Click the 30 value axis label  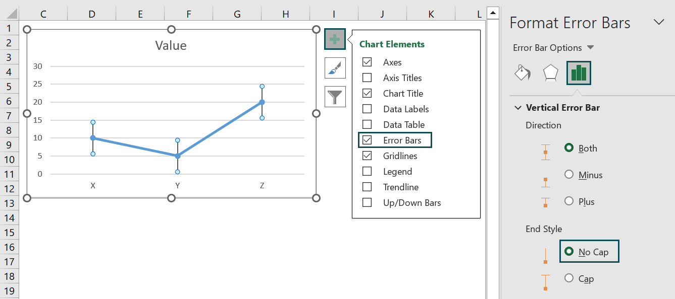38,66
